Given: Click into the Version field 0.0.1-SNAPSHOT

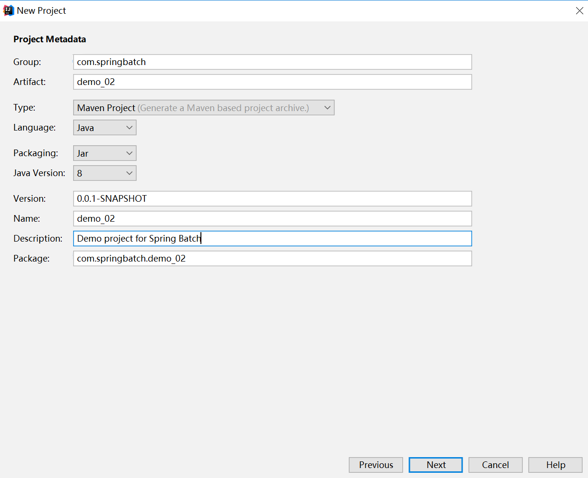Looking at the screenshot, I should (x=273, y=199).
